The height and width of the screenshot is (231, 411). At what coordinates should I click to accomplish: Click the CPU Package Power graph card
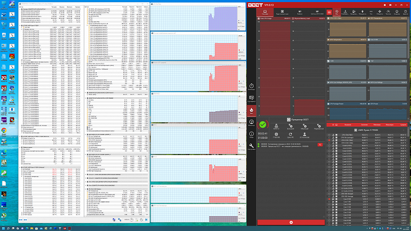(x=347, y=112)
